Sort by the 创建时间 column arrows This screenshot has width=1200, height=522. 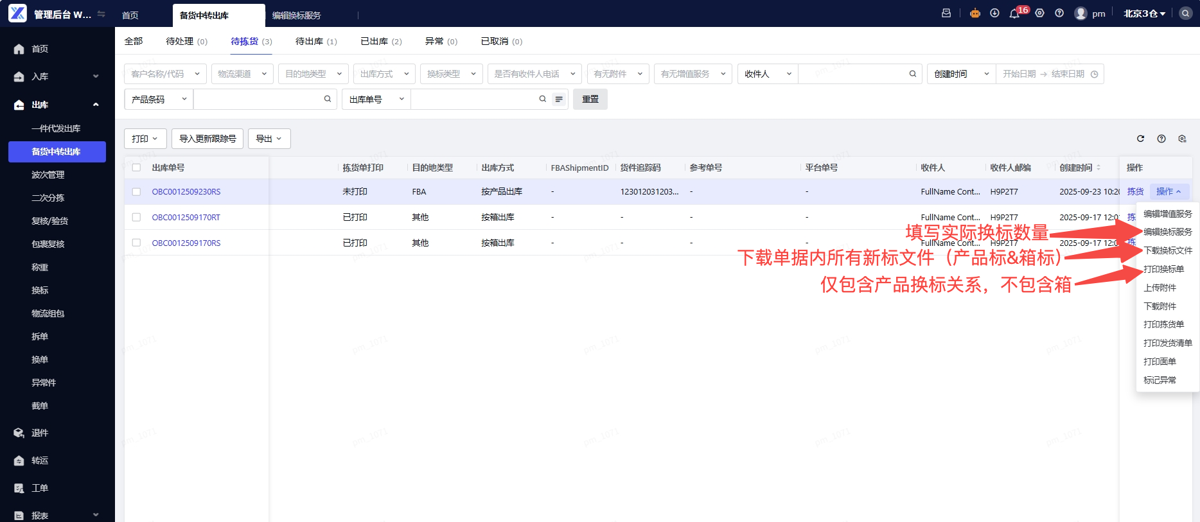[1099, 168]
